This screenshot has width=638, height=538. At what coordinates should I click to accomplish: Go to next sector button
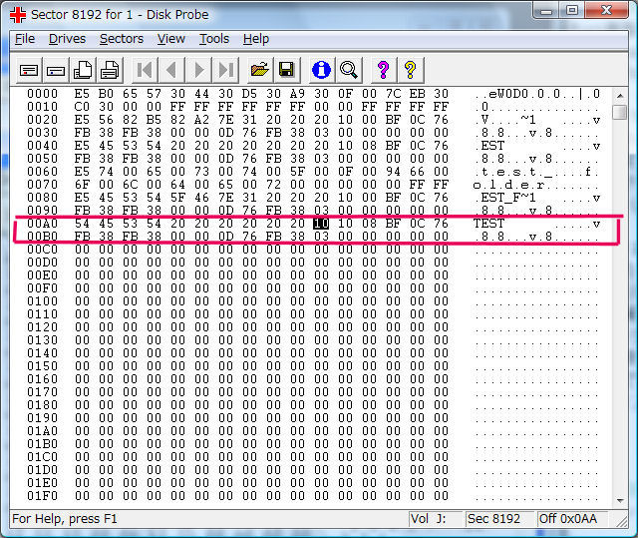[x=199, y=70]
